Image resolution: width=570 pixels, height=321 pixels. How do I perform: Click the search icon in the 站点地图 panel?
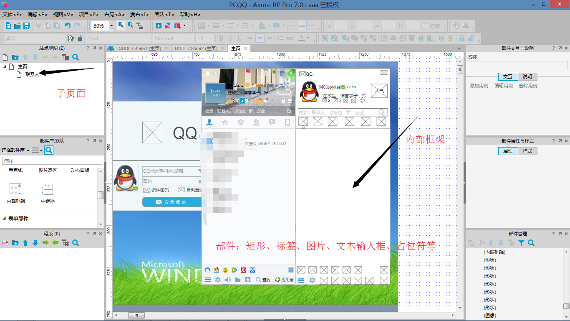pyautogui.click(x=75, y=57)
